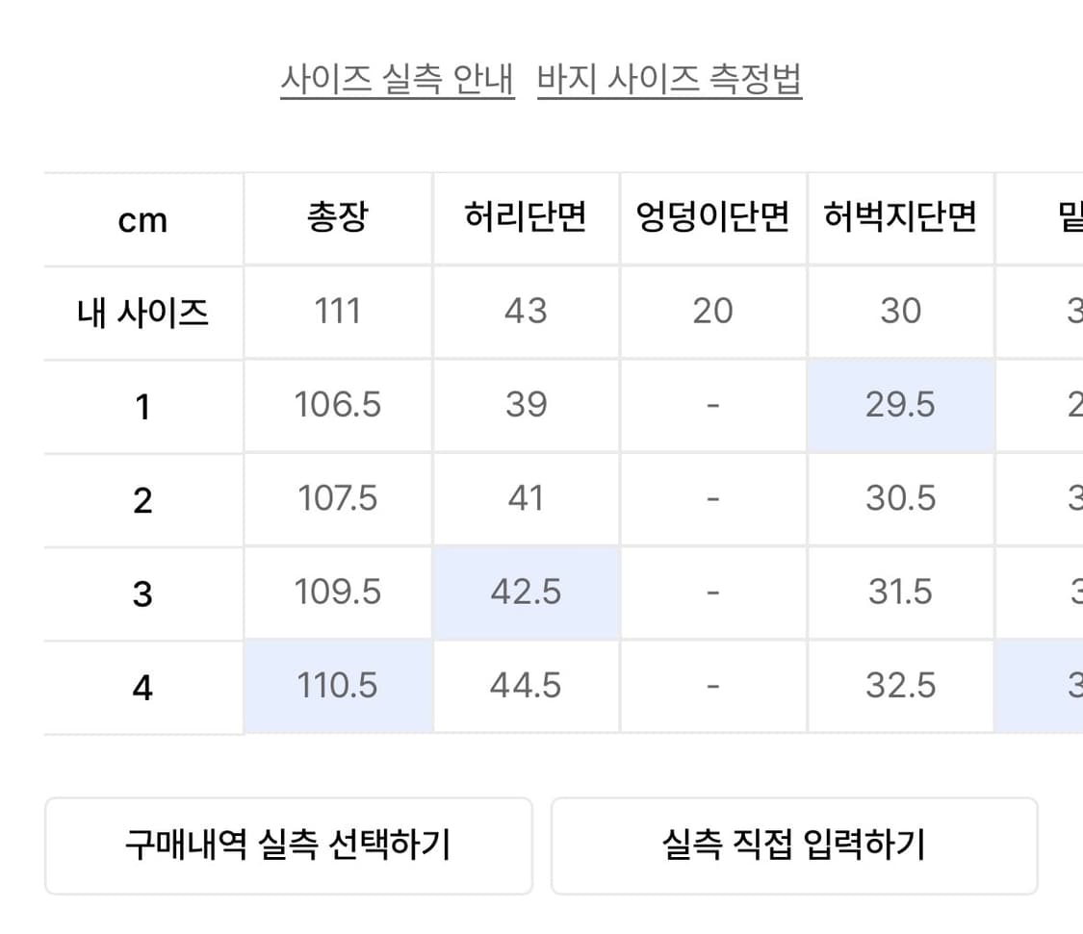Viewport: 1083px width, 934px height.
Task: Select the 허리단면 column header
Action: pyautogui.click(x=525, y=219)
